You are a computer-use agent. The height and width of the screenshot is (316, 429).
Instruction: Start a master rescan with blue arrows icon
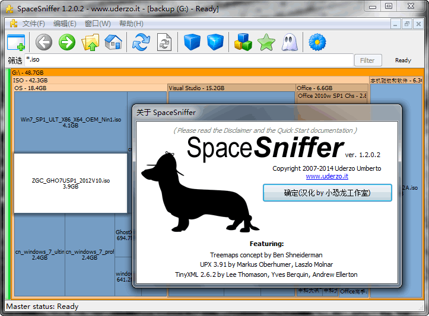coord(141,42)
